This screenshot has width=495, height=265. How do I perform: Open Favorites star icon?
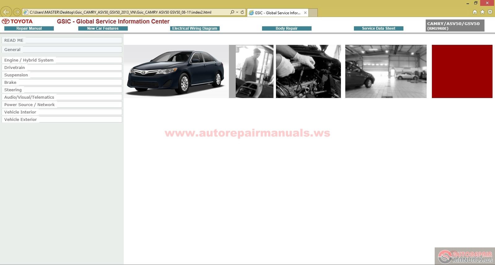coord(482,12)
